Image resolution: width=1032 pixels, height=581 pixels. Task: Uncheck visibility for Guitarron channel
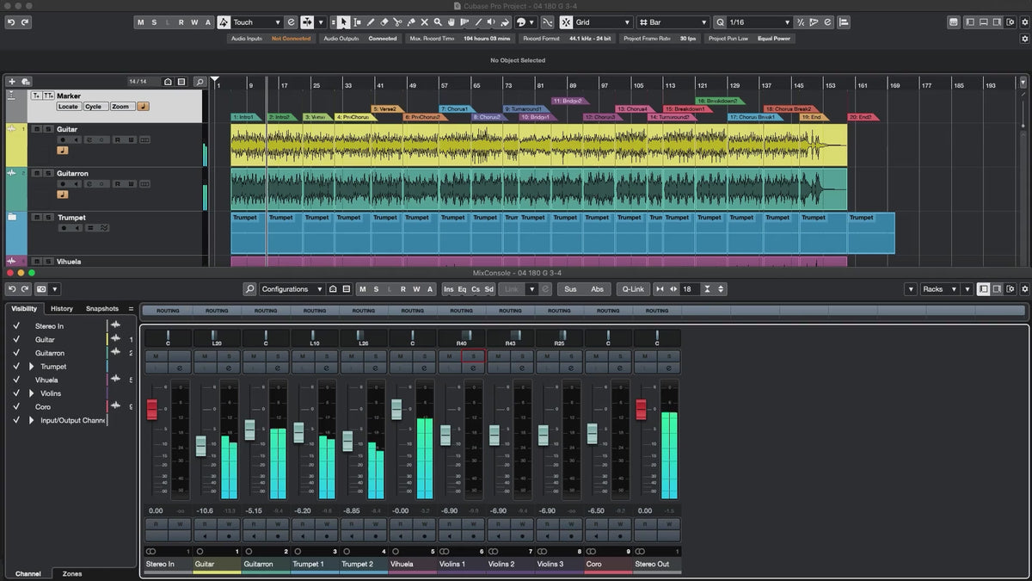click(x=15, y=353)
